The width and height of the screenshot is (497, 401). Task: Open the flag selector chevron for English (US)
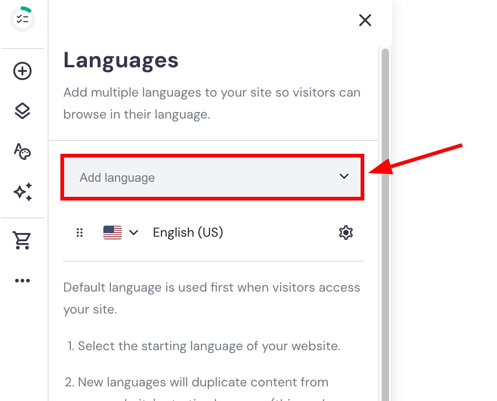pyautogui.click(x=134, y=233)
